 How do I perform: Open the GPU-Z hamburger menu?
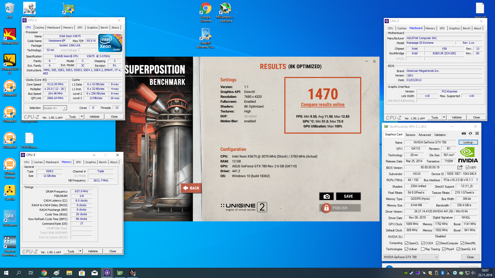point(477,134)
